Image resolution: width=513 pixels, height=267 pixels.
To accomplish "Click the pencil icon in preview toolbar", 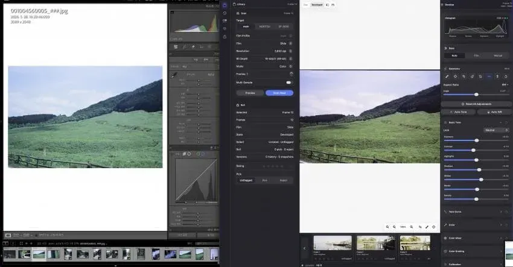I will coord(427,227).
